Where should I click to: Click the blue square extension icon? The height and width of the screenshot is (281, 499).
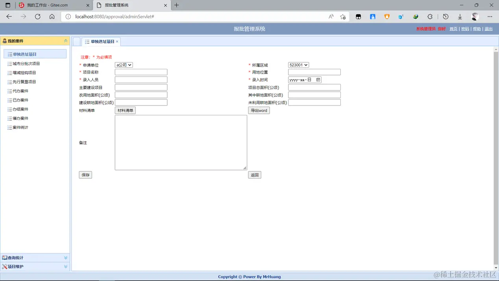373,17
